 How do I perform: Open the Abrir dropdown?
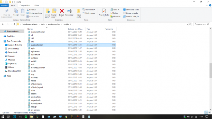pyautogui.click(x=115, y=9)
